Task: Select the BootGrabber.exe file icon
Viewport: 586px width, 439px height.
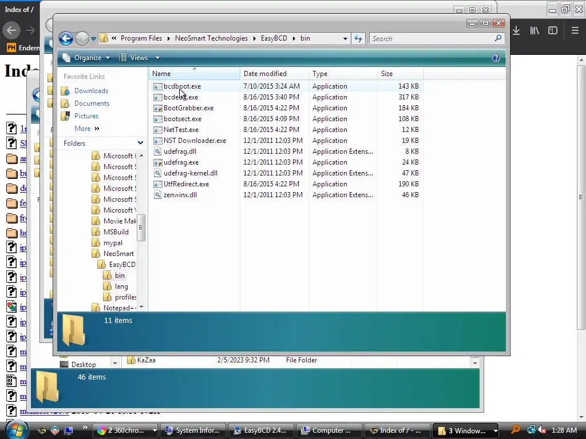Action: point(158,108)
